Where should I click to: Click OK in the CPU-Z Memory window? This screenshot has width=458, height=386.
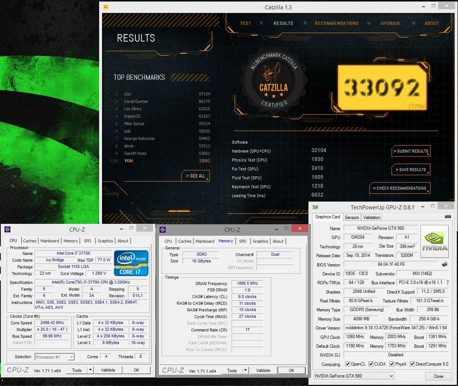[291, 370]
